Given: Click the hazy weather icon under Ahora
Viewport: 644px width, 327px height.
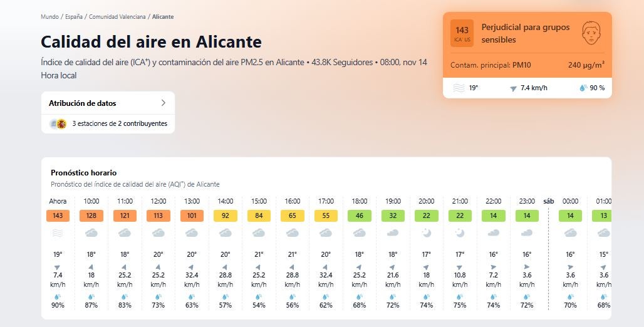Looking at the screenshot, I should click(58, 233).
